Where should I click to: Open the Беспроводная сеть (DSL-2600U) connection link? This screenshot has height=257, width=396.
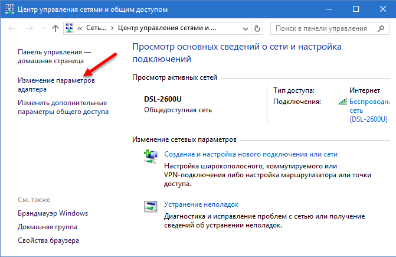point(369,110)
